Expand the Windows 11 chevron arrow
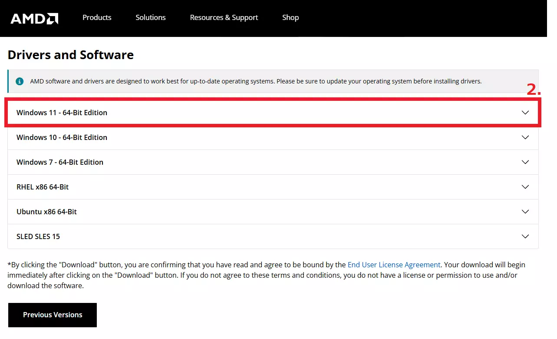This screenshot has height=339, width=557. [x=525, y=113]
